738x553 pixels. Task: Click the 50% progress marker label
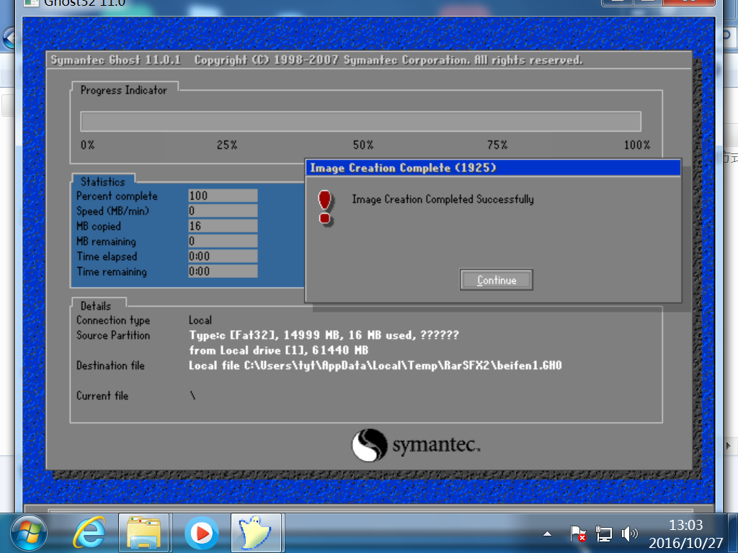point(363,145)
